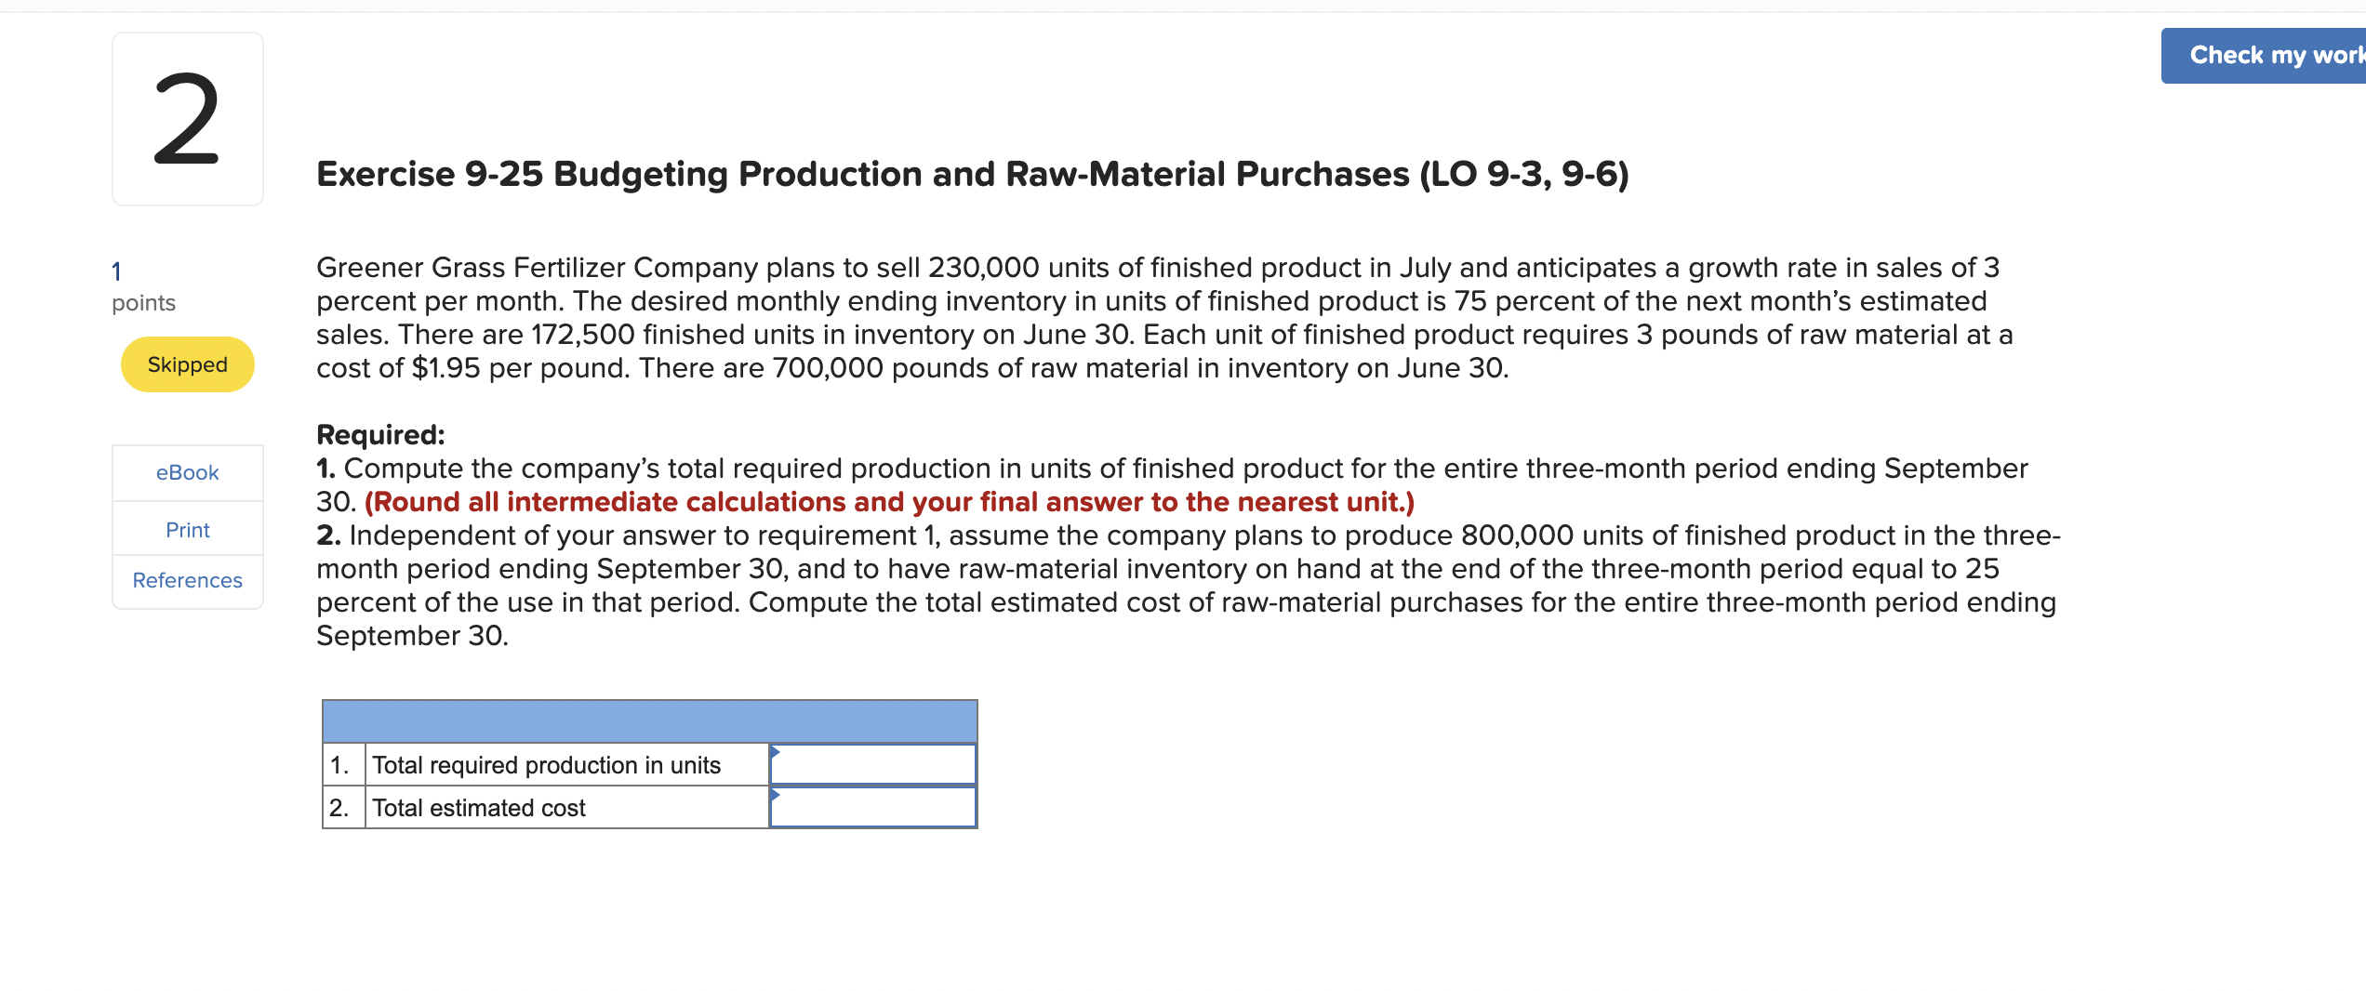Click the Print link in sidebar

[187, 530]
